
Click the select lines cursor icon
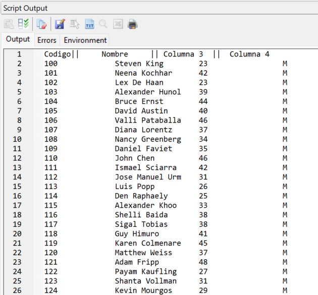point(75,24)
